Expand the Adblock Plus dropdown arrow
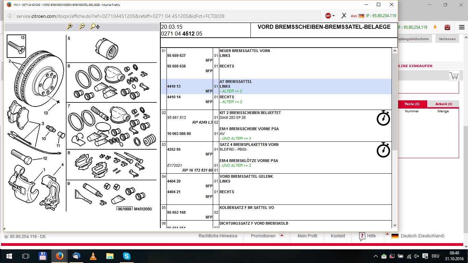Viewport: 468px width, 263px height. pyautogui.click(x=333, y=16)
